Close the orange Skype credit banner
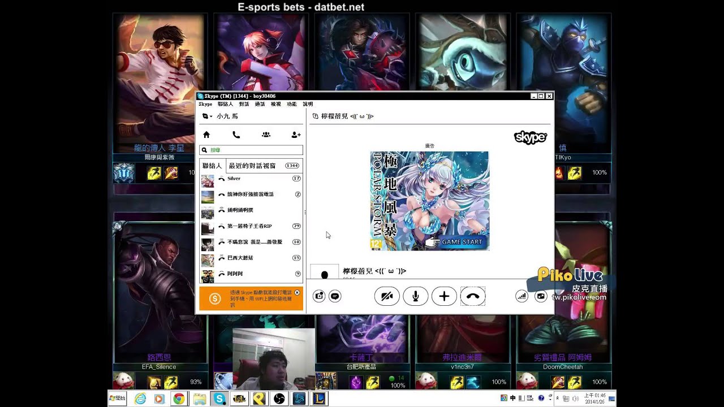 (297, 293)
